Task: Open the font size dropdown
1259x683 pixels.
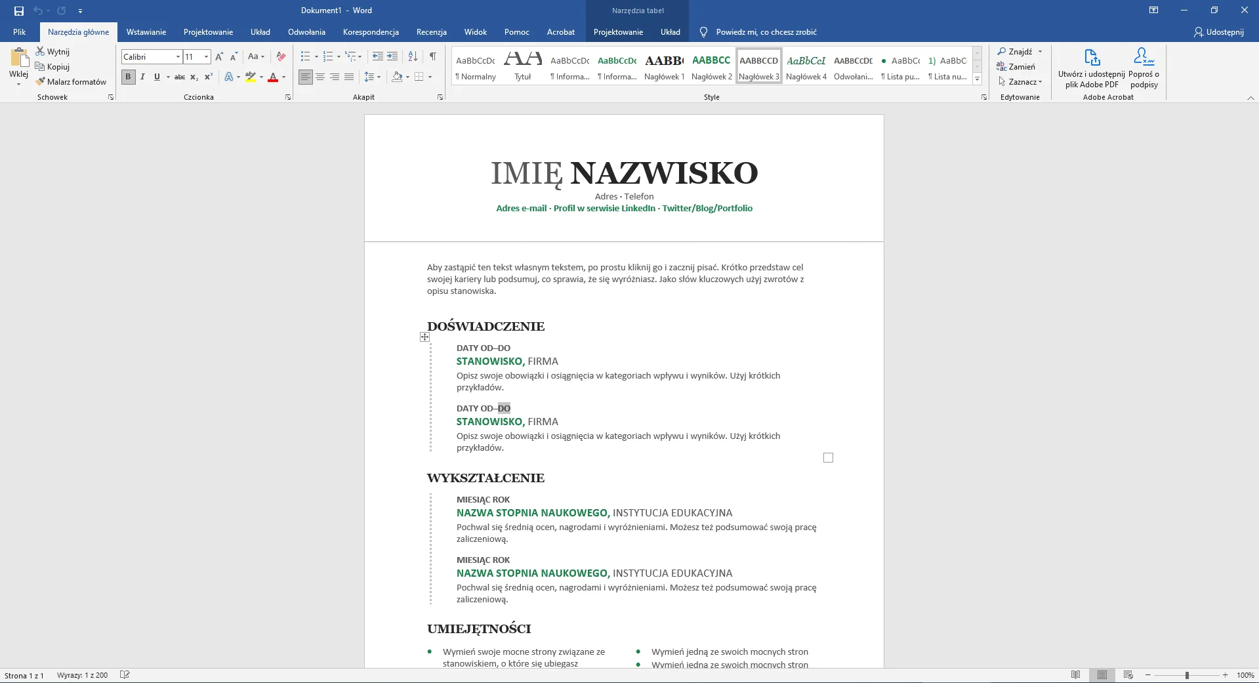Action: click(206, 56)
